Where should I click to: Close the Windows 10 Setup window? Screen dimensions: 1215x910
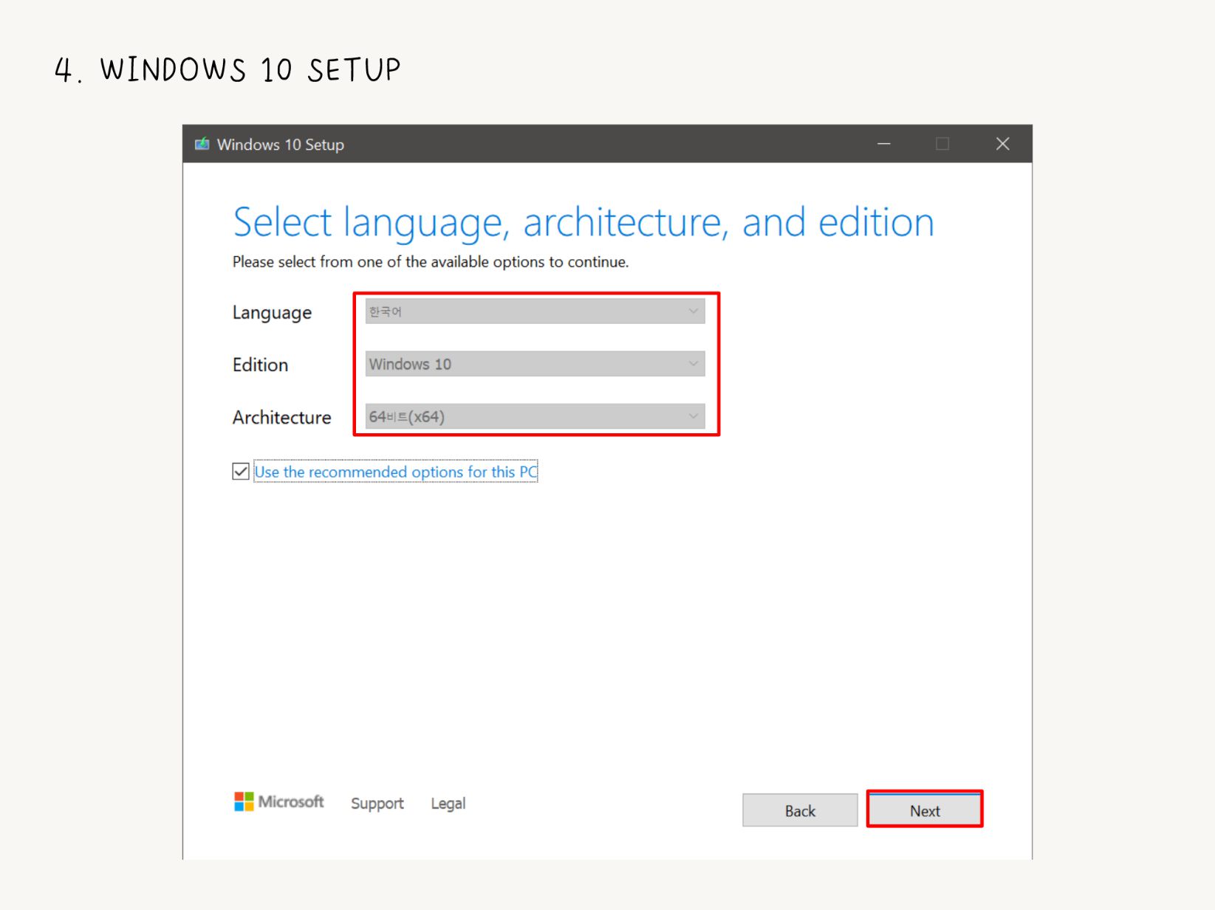(1002, 144)
